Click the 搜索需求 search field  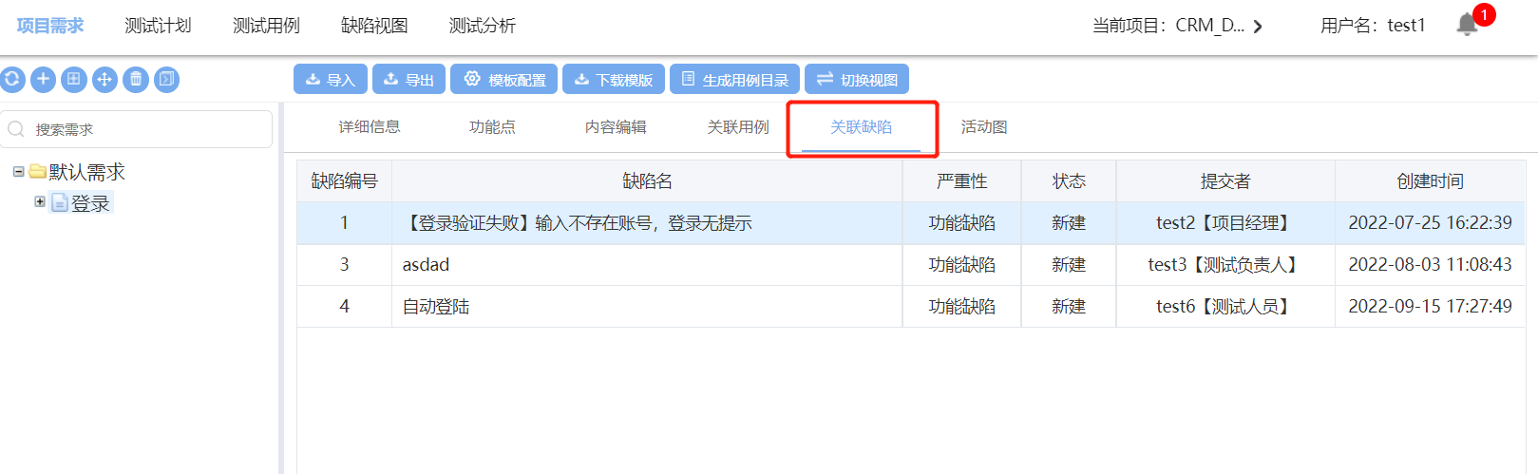(142, 129)
